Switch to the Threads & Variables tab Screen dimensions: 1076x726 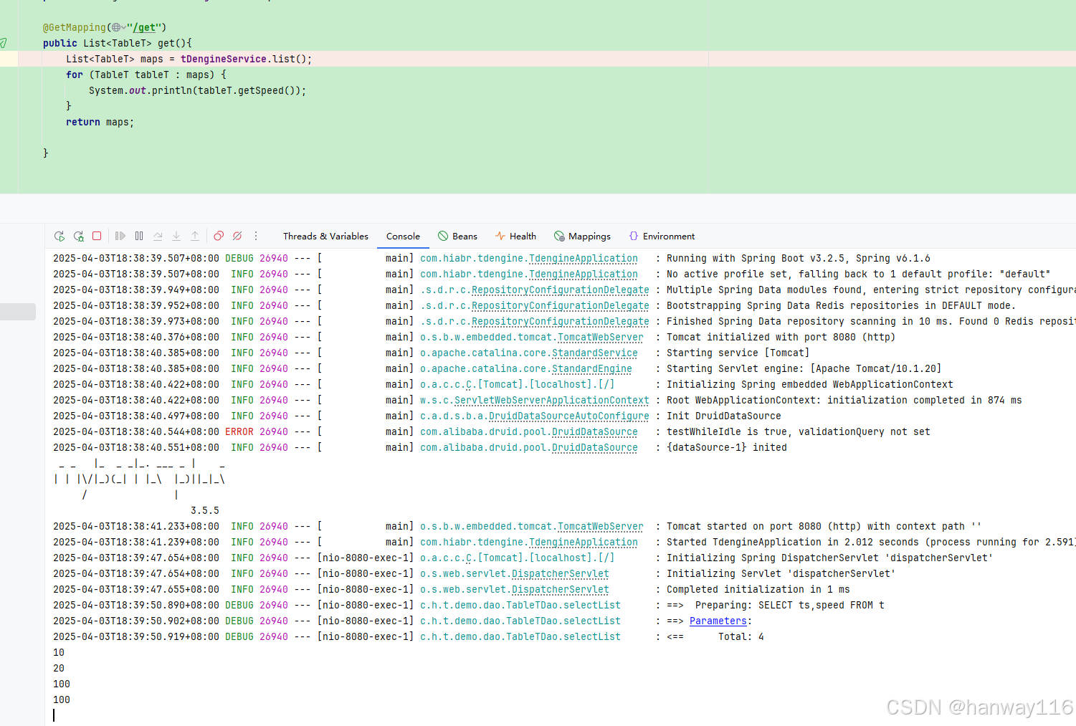point(325,236)
